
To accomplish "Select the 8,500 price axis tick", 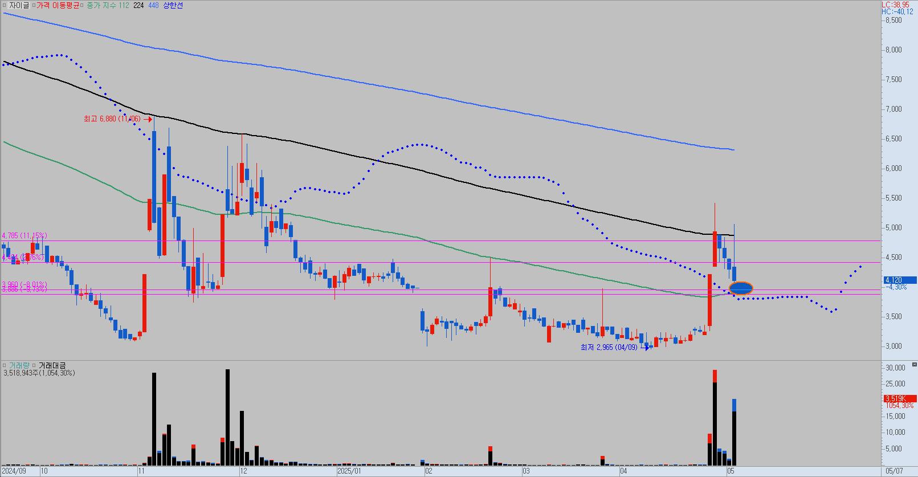I will pyautogui.click(x=893, y=21).
